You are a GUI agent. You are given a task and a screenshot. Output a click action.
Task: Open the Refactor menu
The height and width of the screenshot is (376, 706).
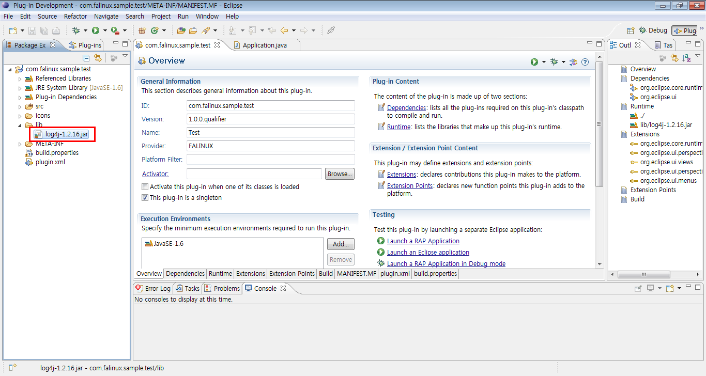[x=75, y=16]
